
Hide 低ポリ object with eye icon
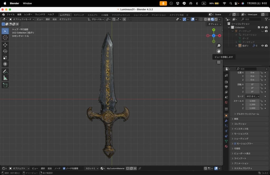pyautogui.click(x=262, y=46)
